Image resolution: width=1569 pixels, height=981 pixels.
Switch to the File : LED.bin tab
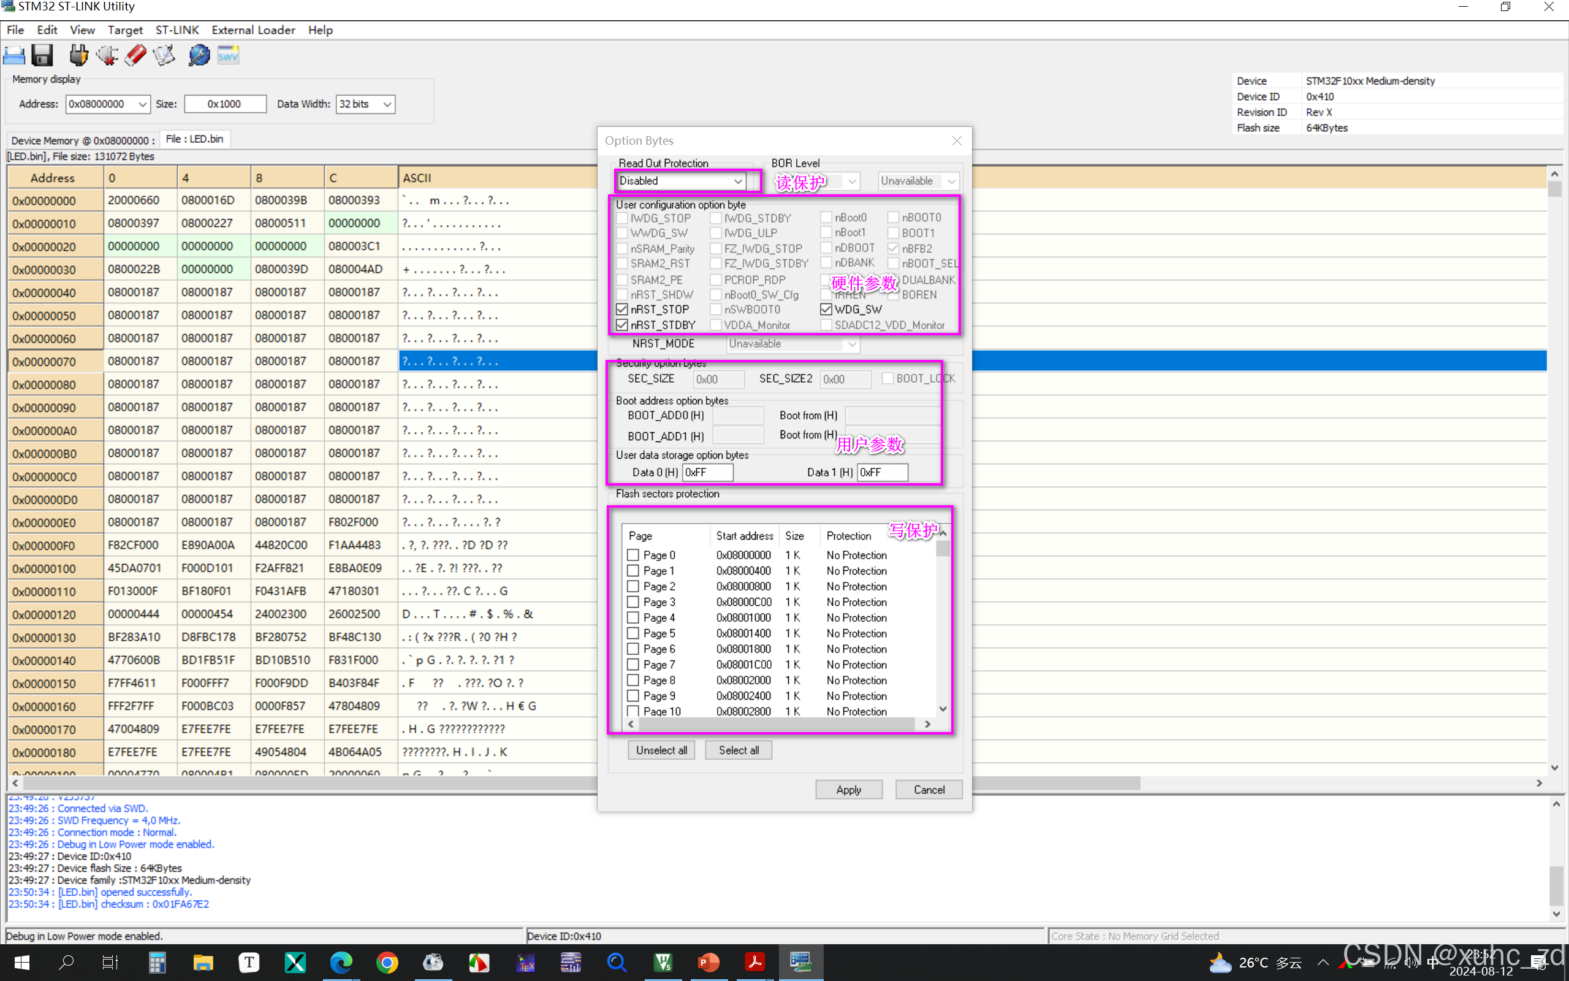(x=194, y=139)
